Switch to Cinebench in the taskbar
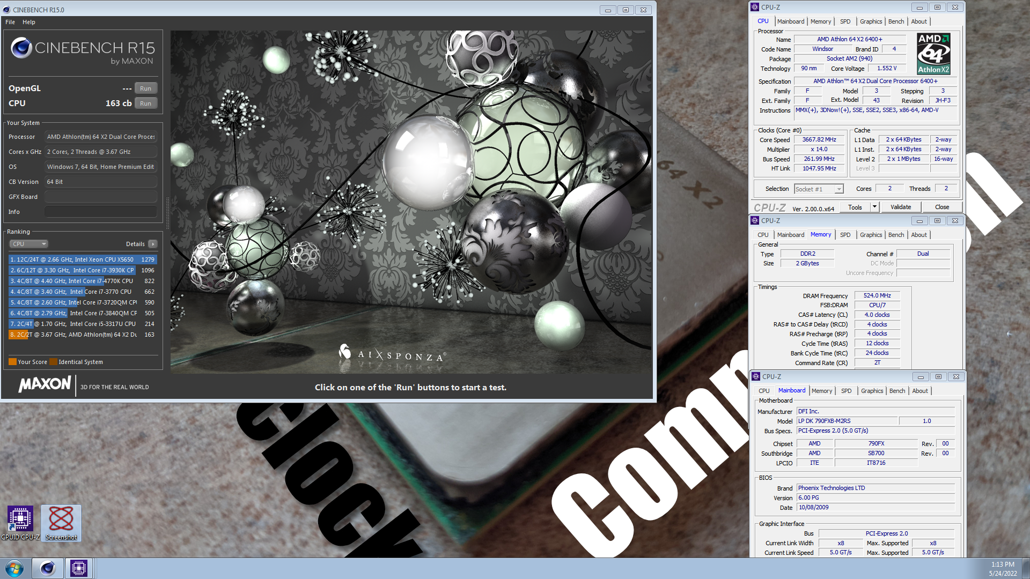The image size is (1030, 579). coord(47,568)
